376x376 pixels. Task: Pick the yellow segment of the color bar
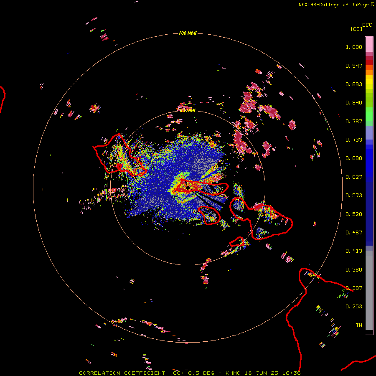point(369,82)
